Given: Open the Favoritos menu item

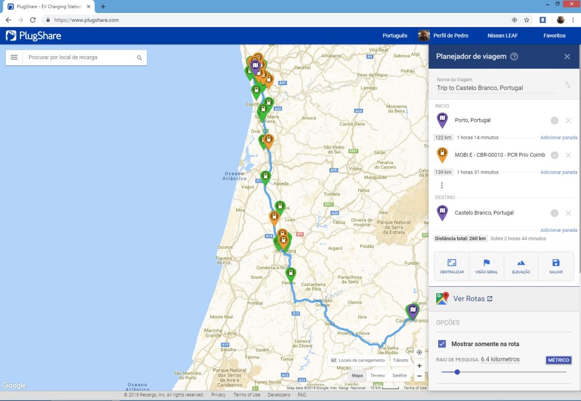Looking at the screenshot, I should click(x=554, y=36).
